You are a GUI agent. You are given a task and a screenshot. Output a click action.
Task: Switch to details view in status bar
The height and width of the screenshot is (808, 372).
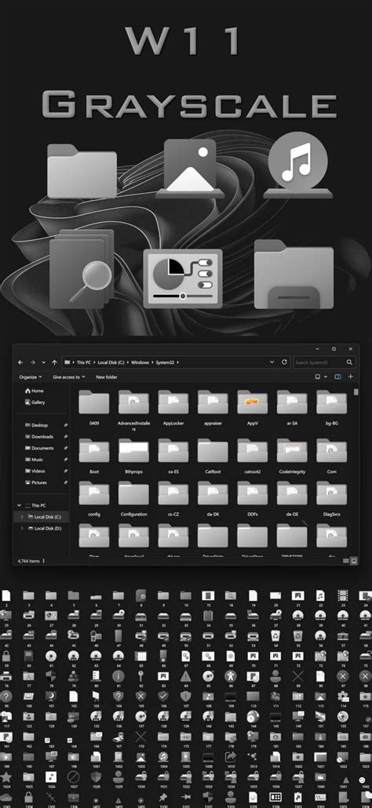point(346,560)
